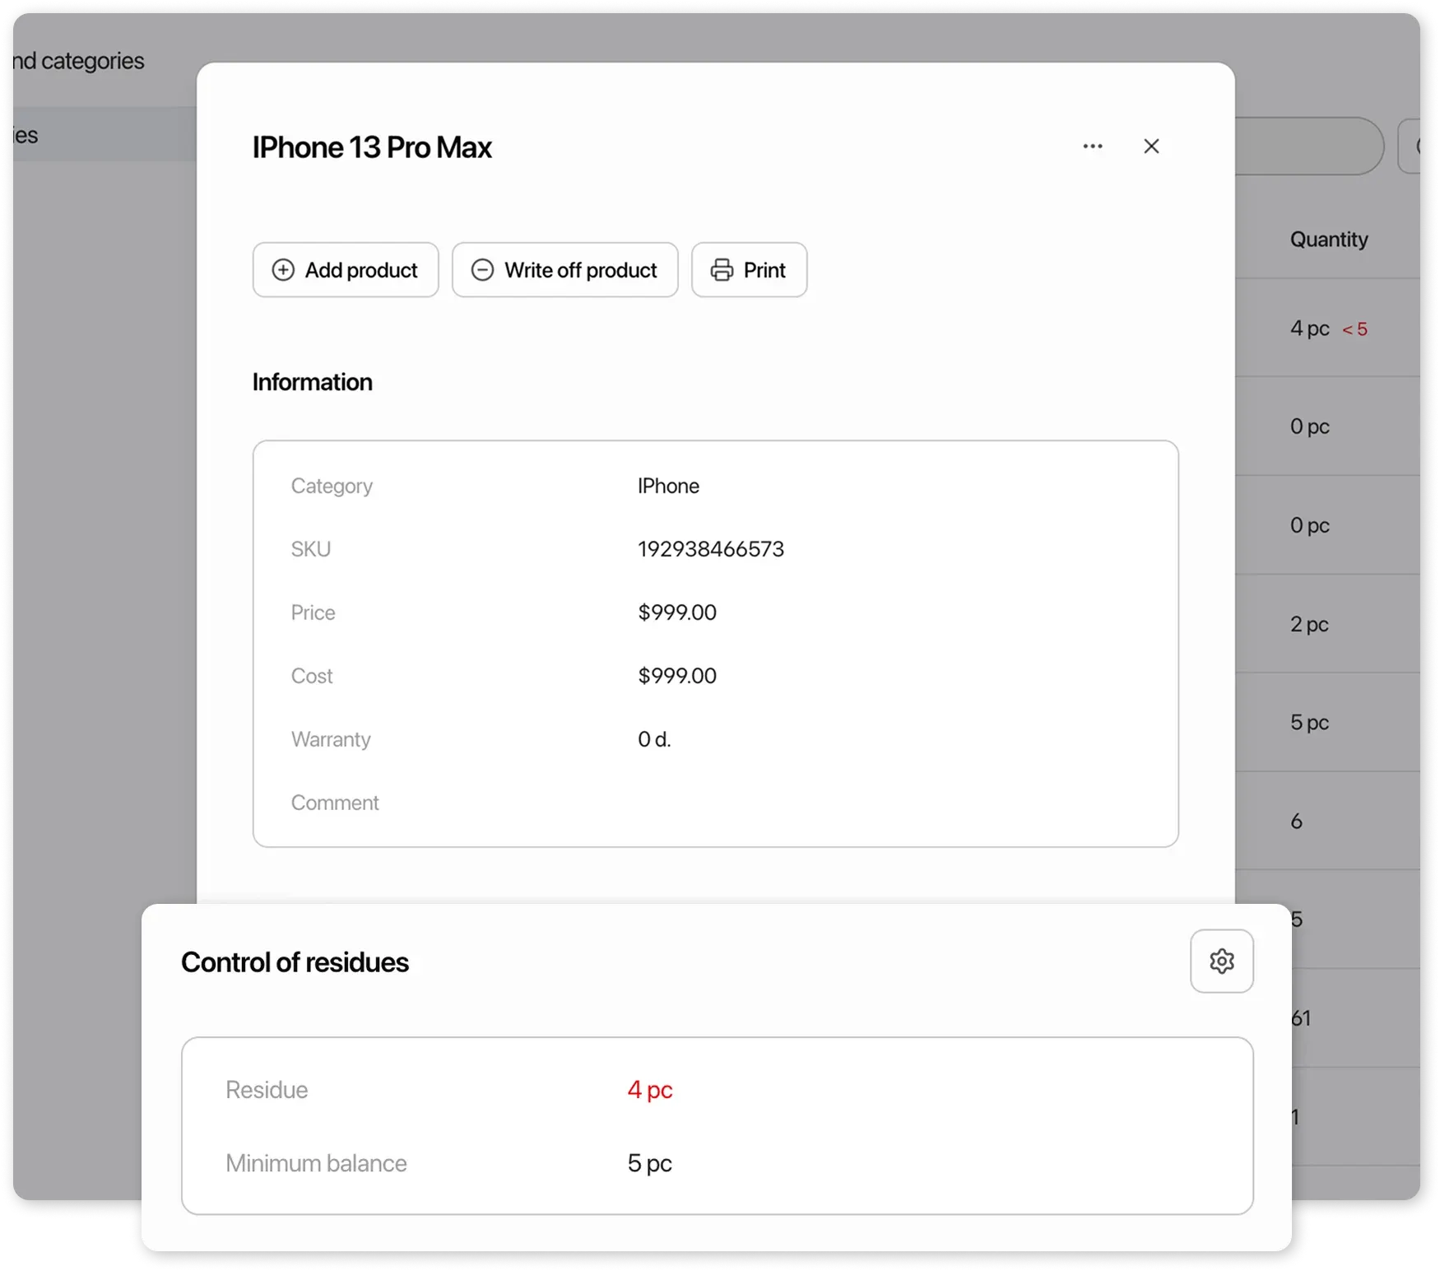Select the Category value IPhone
Image resolution: width=1440 pixels, height=1271 pixels.
[x=668, y=486]
